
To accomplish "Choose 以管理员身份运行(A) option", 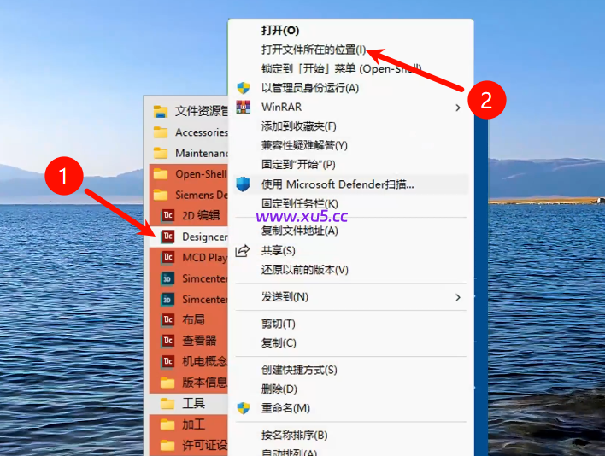I will 310,88.
